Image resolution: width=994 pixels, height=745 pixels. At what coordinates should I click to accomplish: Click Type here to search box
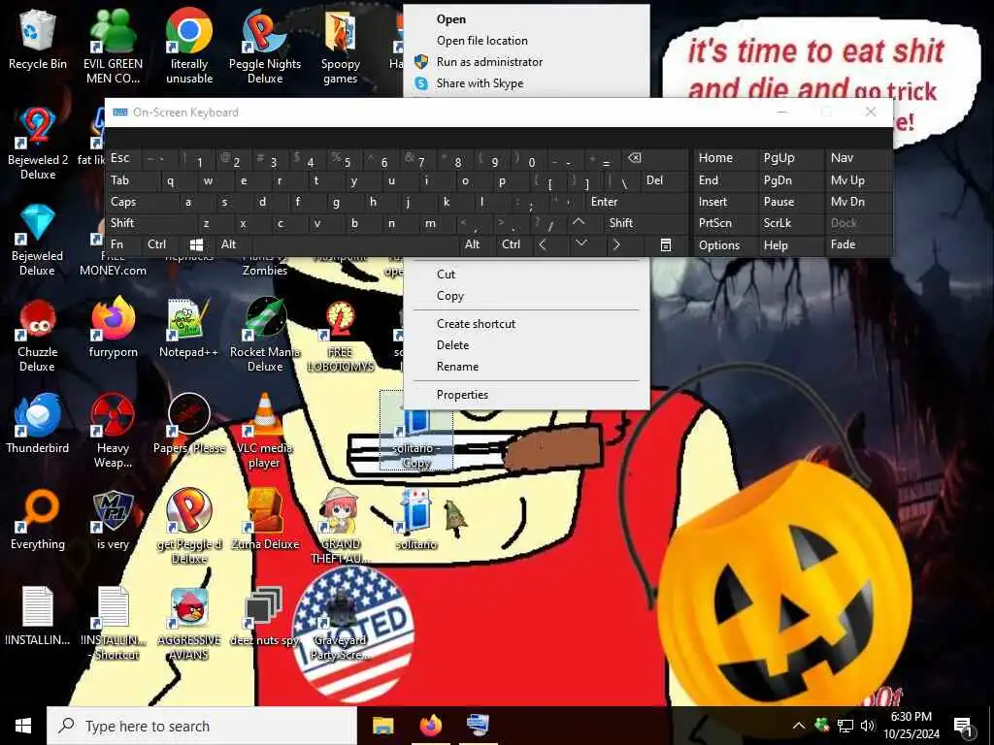pyautogui.click(x=202, y=726)
